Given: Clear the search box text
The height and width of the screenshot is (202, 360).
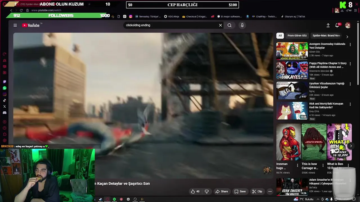Looking at the screenshot, I should point(220,25).
